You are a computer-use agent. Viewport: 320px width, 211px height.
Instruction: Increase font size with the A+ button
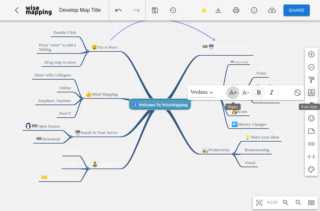coord(233,93)
